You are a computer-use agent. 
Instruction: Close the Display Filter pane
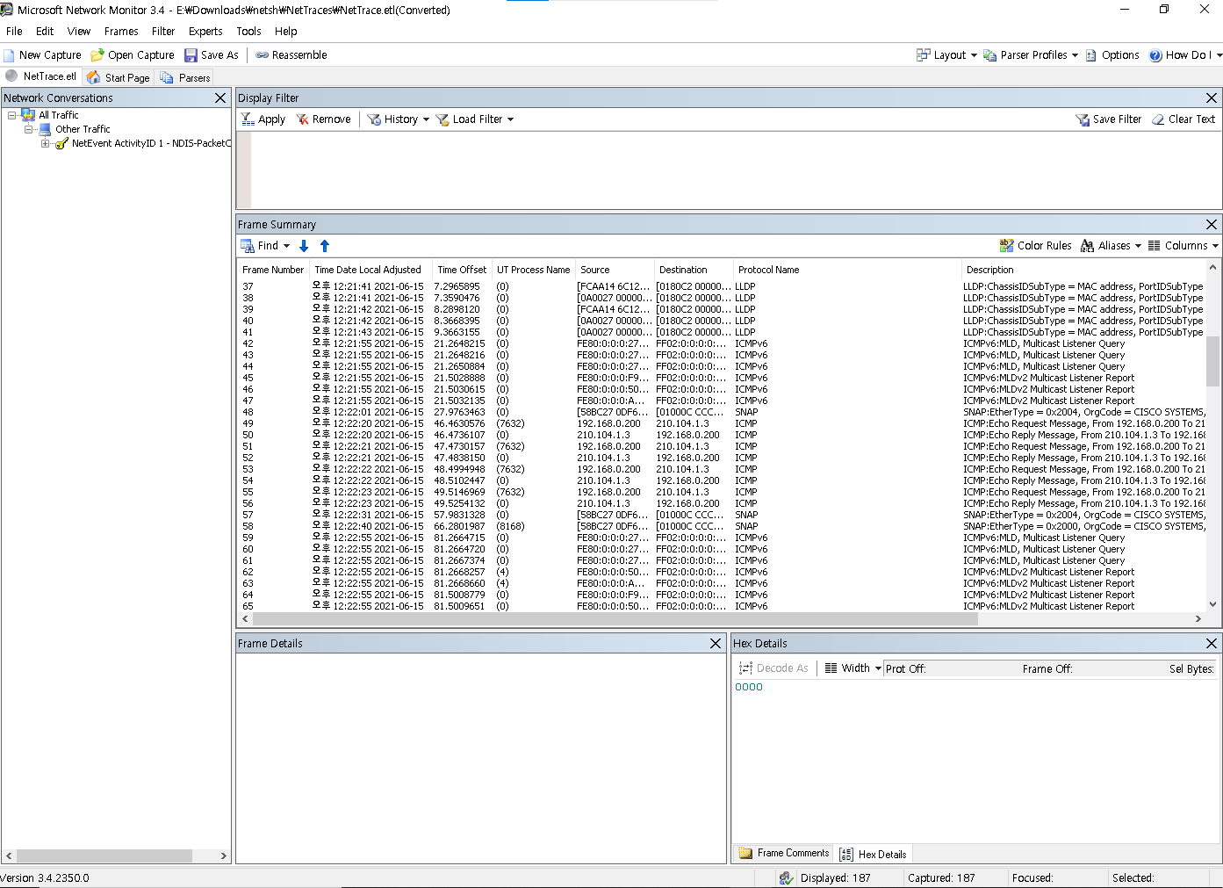coord(1212,97)
